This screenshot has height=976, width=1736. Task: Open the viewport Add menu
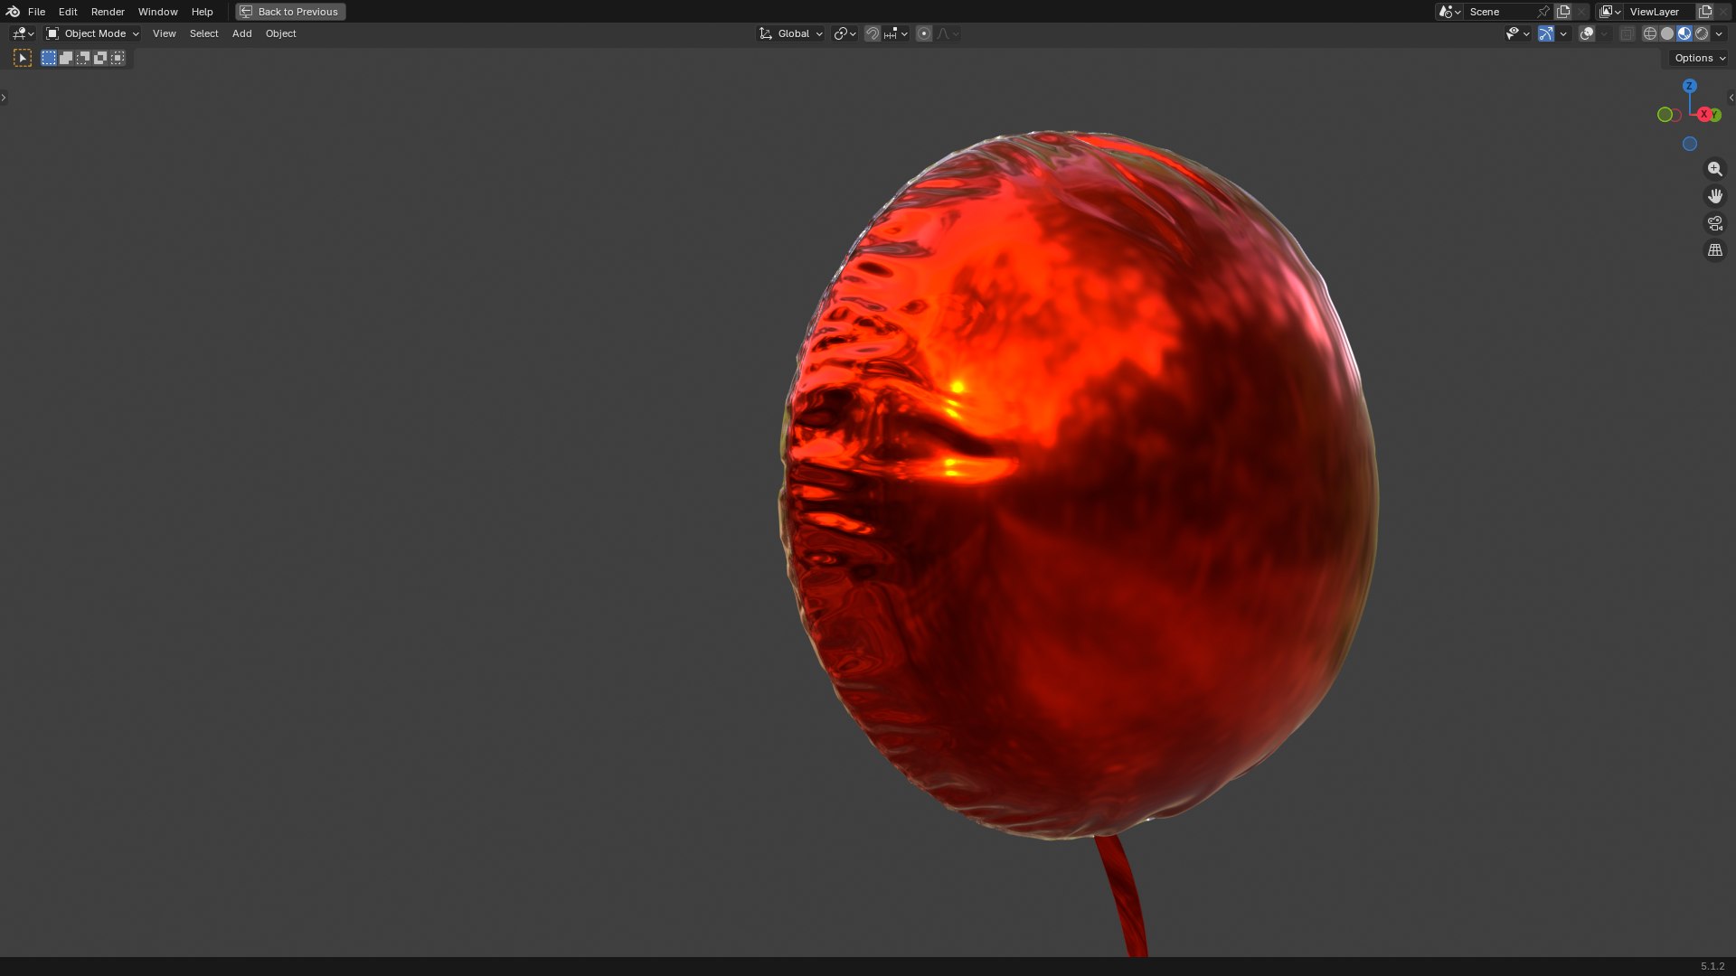coord(241,33)
